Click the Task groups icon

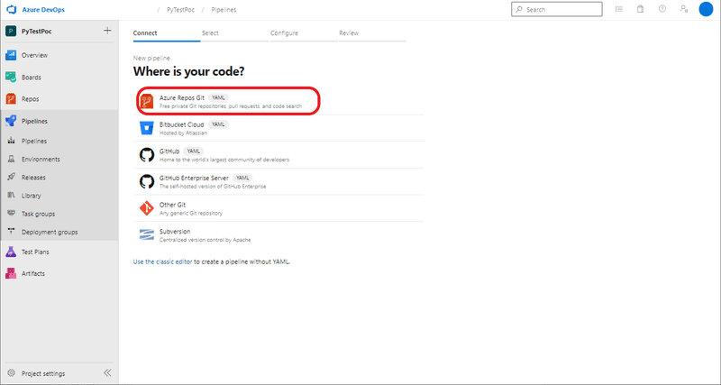12,214
